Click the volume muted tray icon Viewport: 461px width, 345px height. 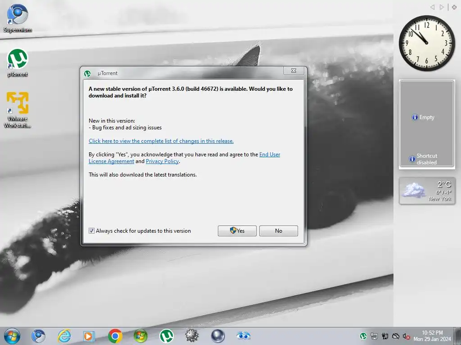(406, 336)
